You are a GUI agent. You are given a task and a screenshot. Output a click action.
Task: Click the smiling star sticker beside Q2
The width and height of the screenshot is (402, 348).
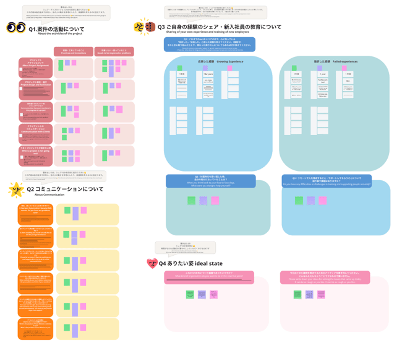tap(15, 190)
